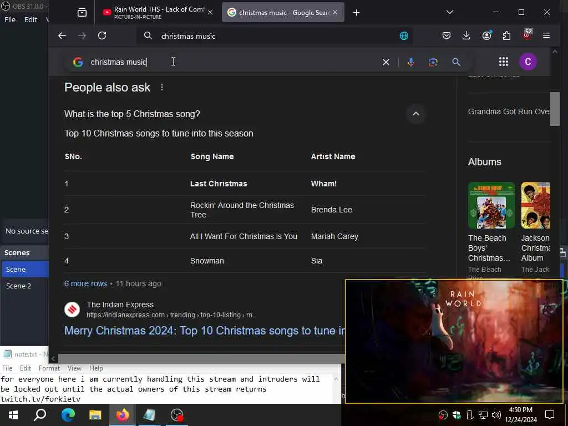Open Firefox View icon in tab bar
The width and height of the screenshot is (568, 426).
[82, 12]
